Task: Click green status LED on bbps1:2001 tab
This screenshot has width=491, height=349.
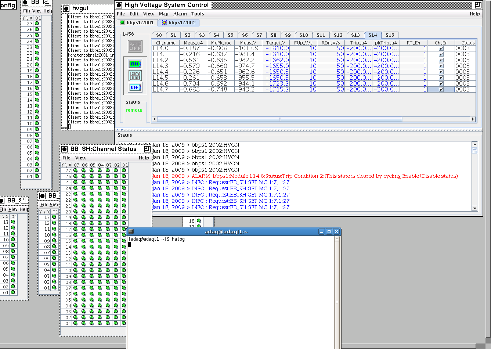Action: [123, 22]
